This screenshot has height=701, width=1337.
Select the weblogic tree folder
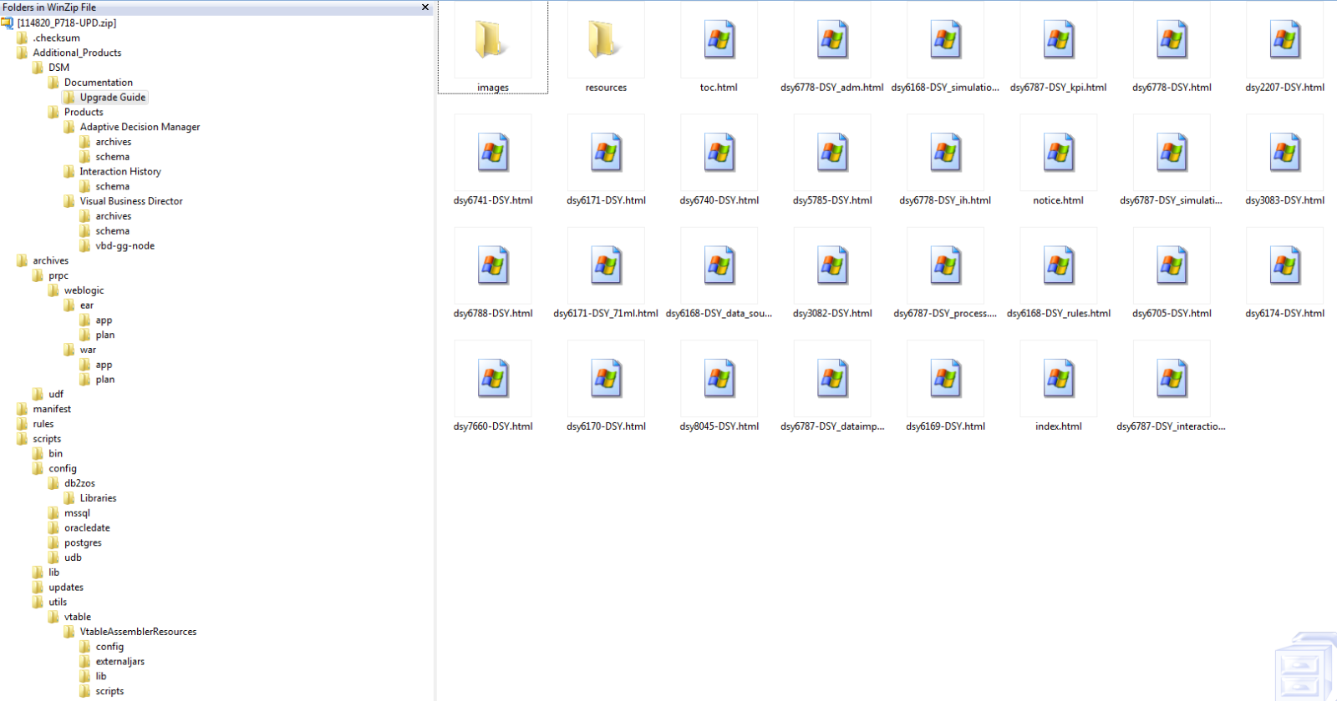pyautogui.click(x=84, y=290)
